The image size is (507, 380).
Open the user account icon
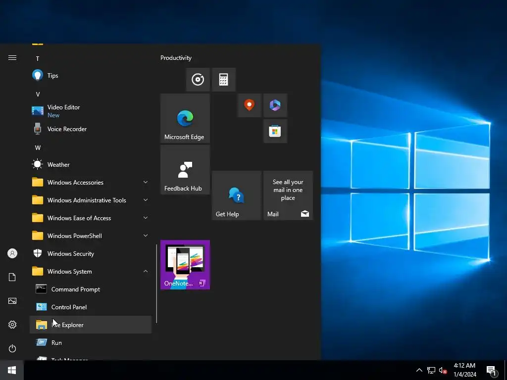(12, 253)
